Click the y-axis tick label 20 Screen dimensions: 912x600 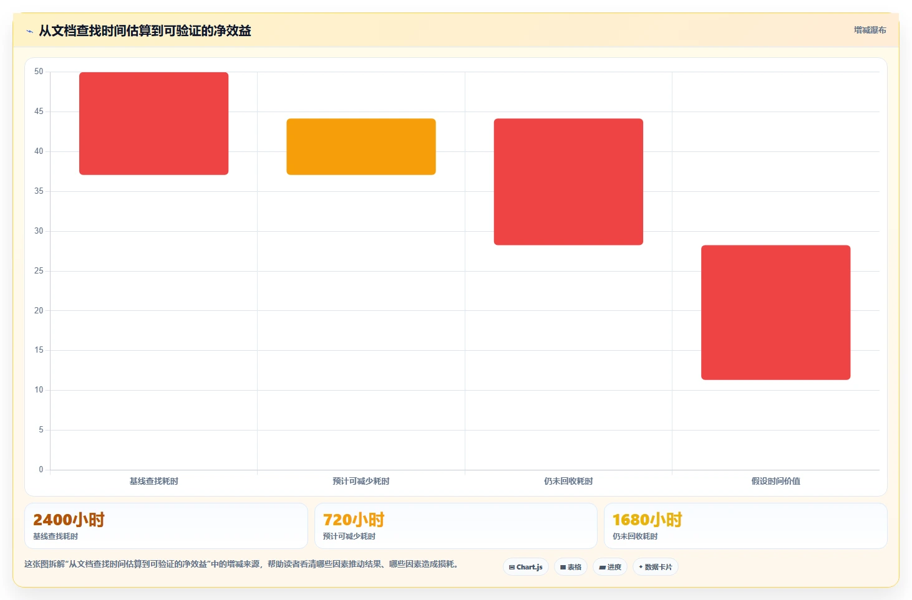(39, 310)
